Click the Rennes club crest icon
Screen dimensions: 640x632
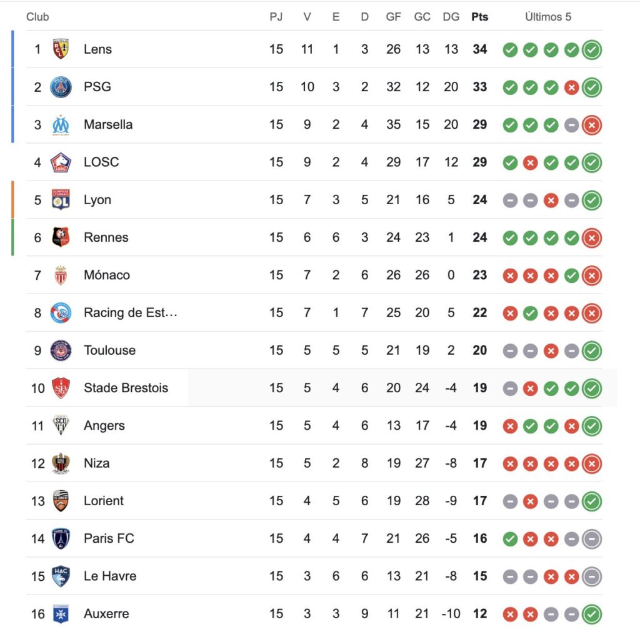[61, 237]
